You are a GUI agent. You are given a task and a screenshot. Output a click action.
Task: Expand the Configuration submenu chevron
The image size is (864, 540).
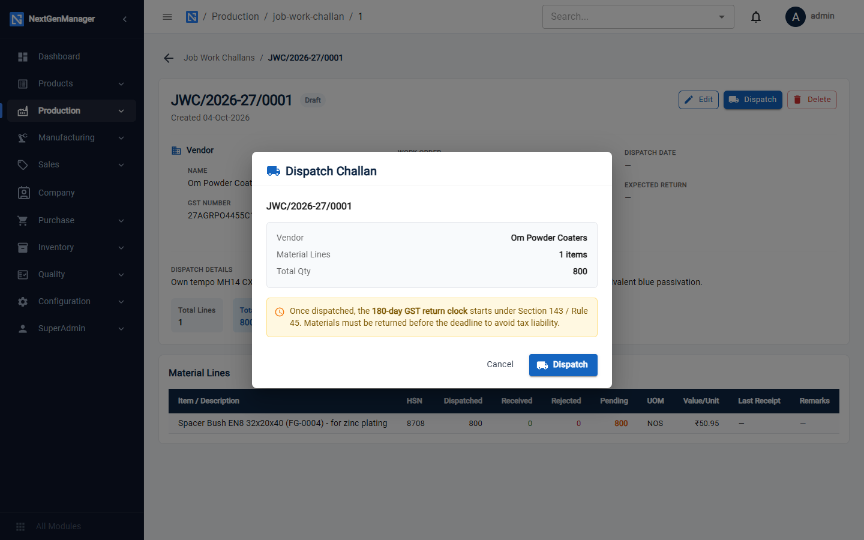pyautogui.click(x=121, y=302)
